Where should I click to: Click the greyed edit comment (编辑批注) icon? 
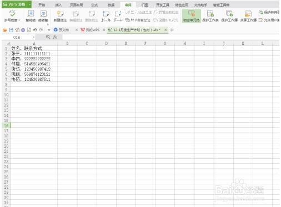tap(76, 14)
